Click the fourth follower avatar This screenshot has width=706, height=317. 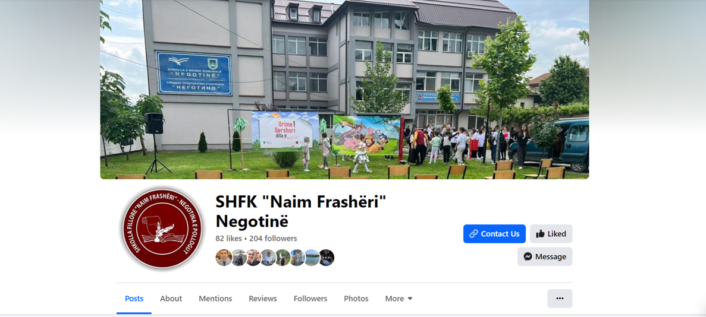[x=268, y=258]
